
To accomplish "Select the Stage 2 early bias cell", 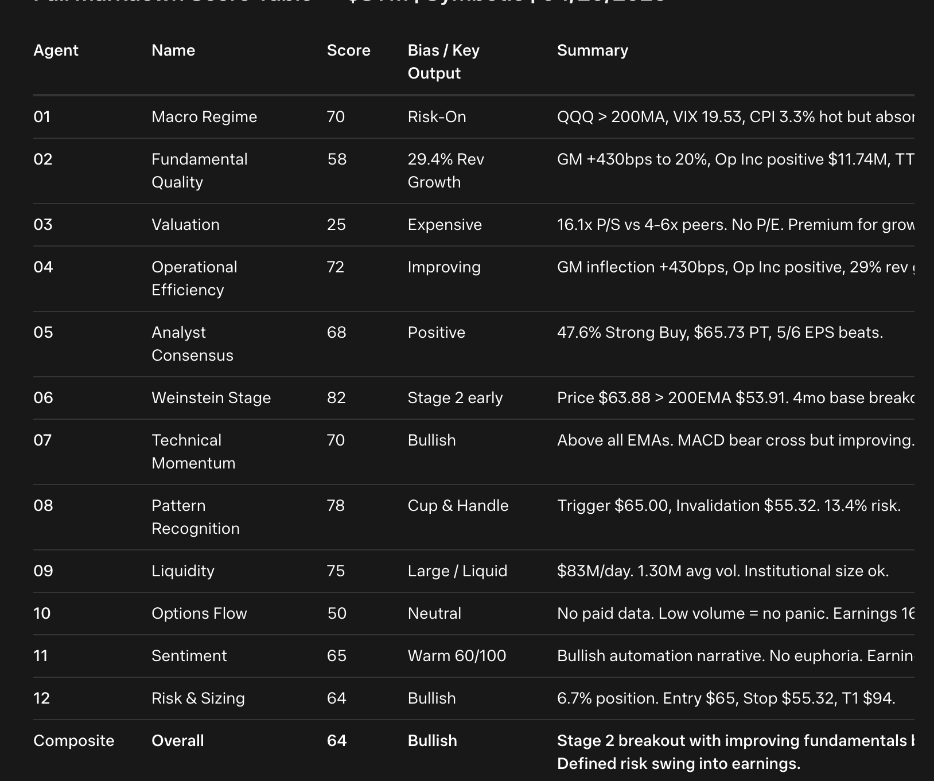I will click(455, 398).
